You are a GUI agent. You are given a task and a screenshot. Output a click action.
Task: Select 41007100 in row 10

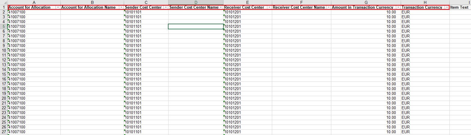tap(34, 50)
